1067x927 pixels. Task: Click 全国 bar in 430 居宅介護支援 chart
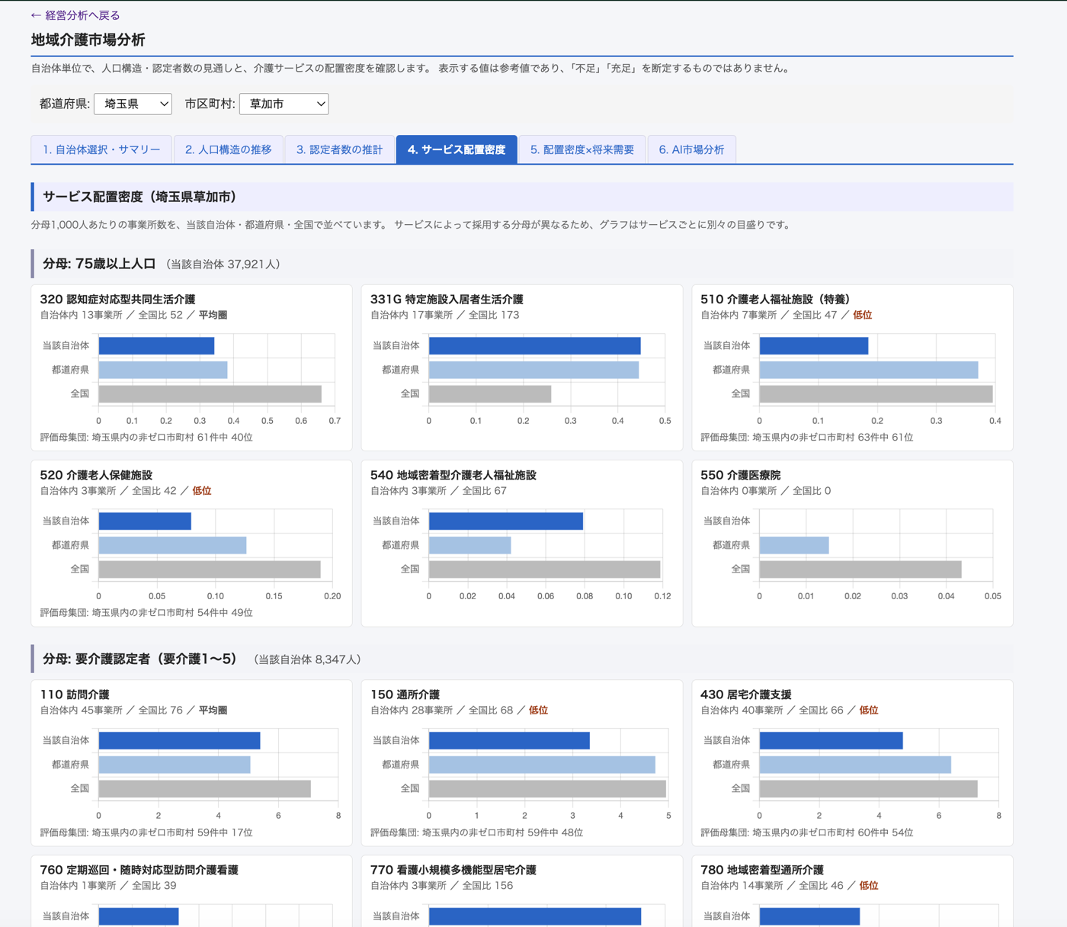[868, 789]
